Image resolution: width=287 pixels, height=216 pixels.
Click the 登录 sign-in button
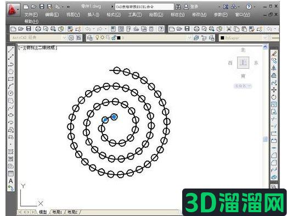[x=192, y=7]
